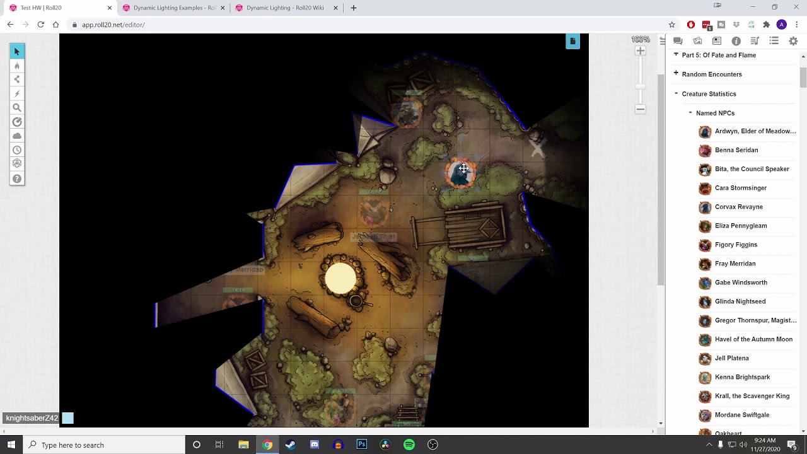Open the Art Library tab
This screenshot has height=454, width=807.
(697, 41)
